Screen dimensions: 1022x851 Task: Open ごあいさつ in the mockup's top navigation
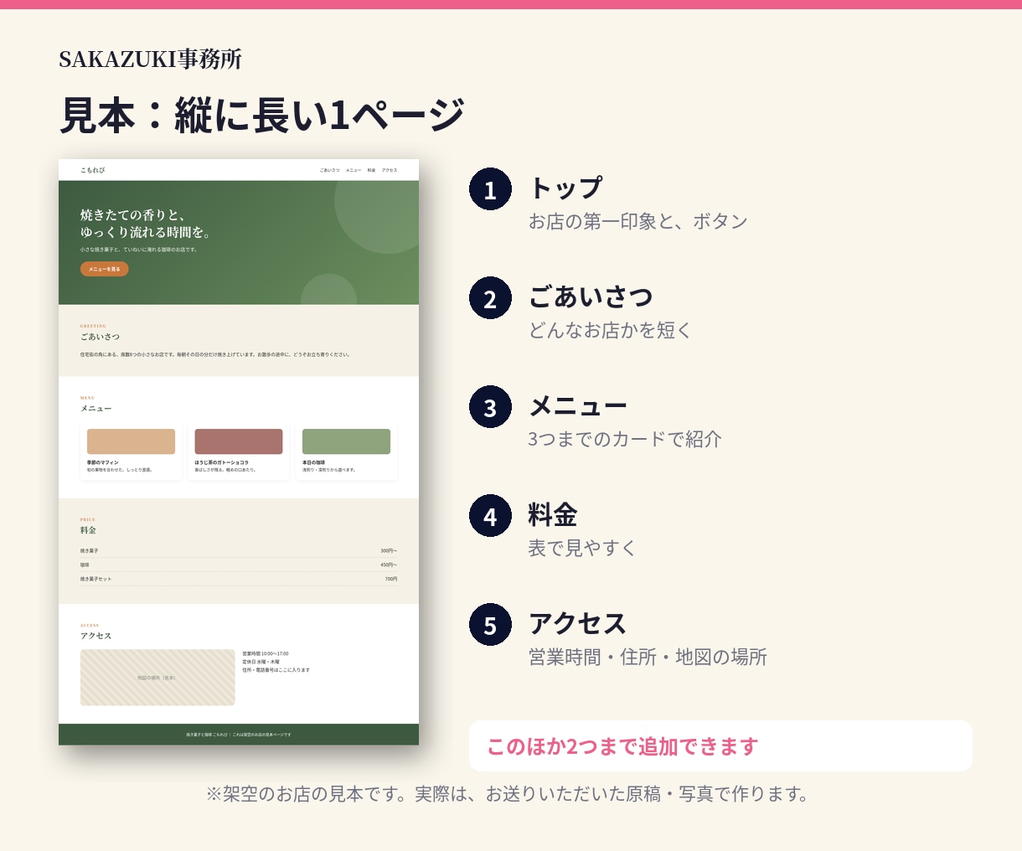329,170
